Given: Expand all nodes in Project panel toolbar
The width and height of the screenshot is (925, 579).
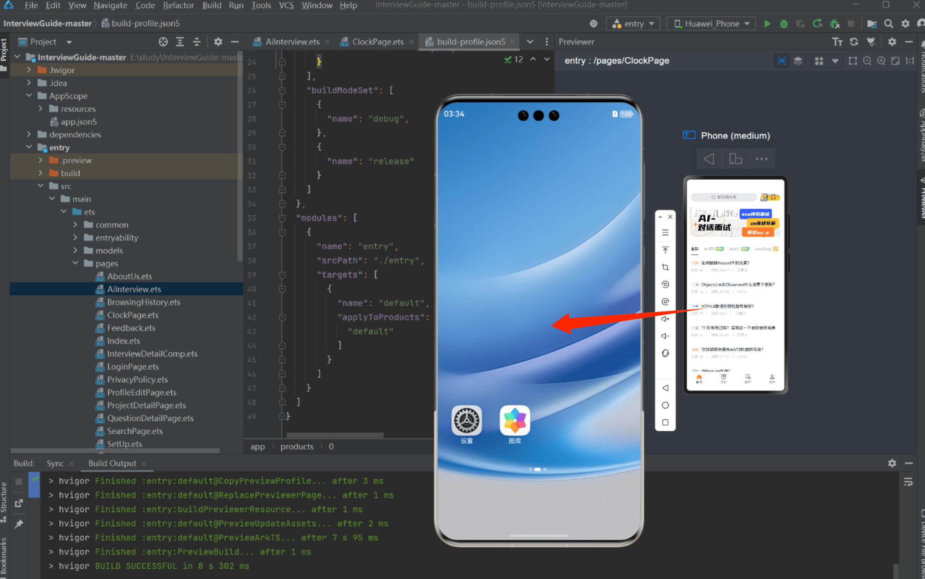Looking at the screenshot, I should click(180, 42).
